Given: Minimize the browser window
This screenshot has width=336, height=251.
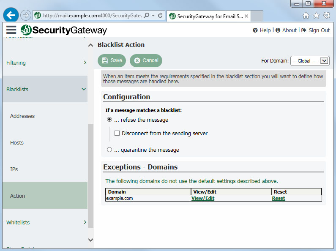Looking at the screenshot, I should click(x=297, y=4).
